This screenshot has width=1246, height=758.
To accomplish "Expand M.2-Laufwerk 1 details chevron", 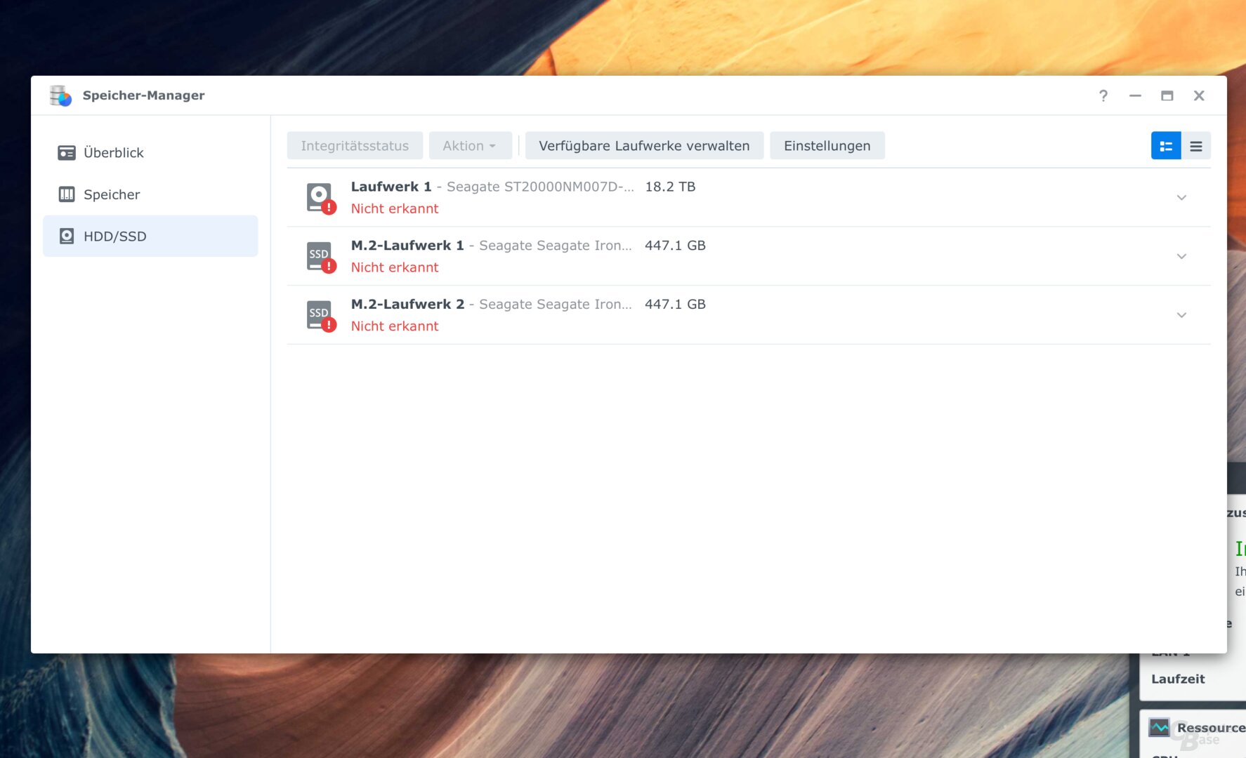I will point(1181,256).
